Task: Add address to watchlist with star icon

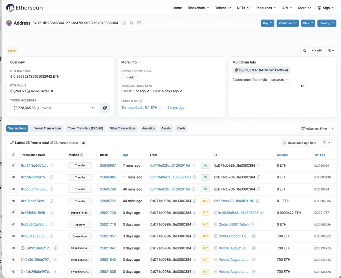Action: (x=304, y=50)
